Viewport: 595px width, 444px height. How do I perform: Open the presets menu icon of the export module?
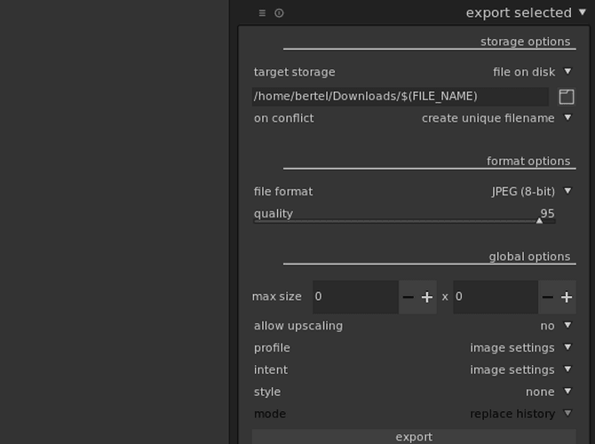tap(262, 13)
